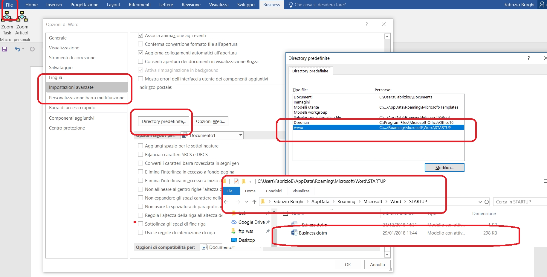Redo action in Word's Quick Access toolbar
Viewport: 547px width, 277px height.
[32, 49]
